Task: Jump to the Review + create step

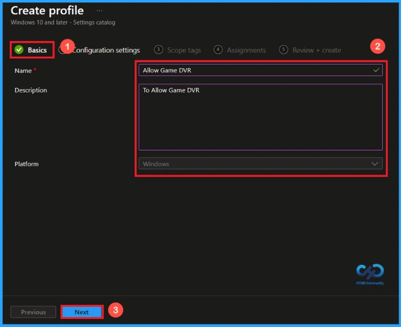Action: click(x=310, y=50)
